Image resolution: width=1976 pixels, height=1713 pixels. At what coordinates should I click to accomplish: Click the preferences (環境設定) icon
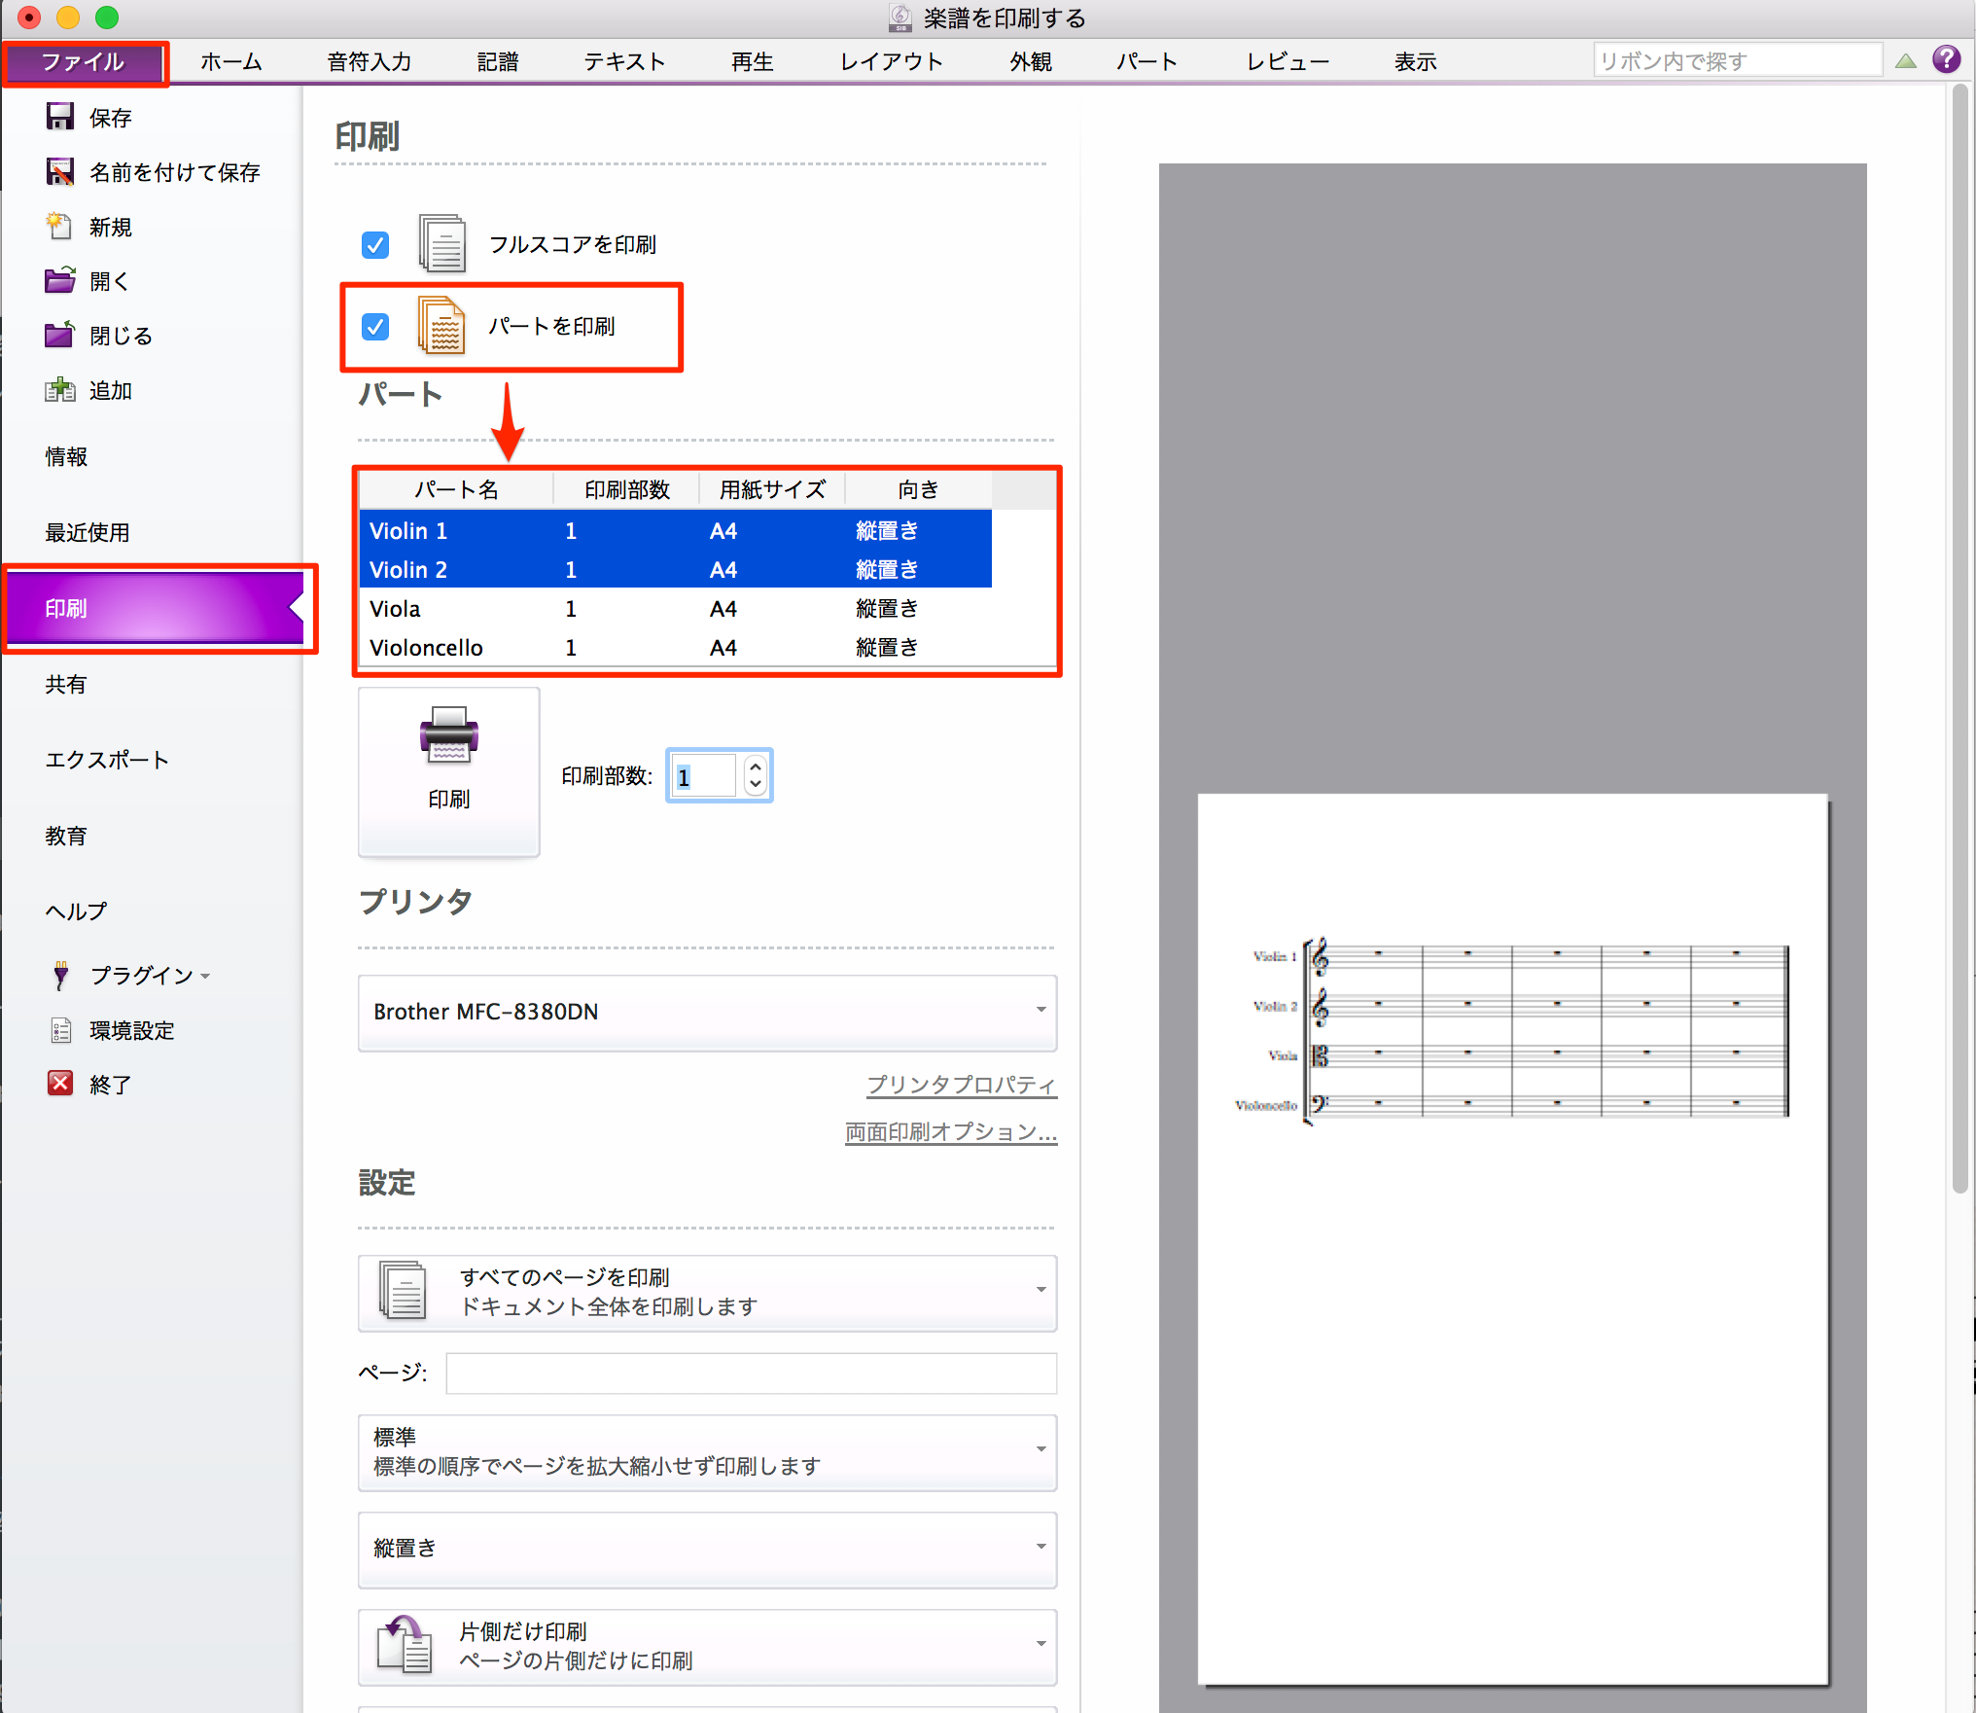pos(60,1029)
